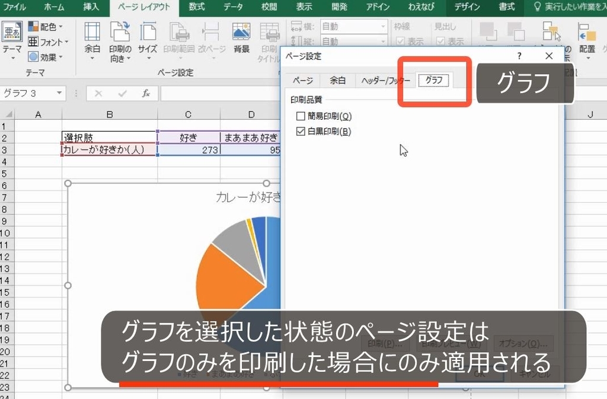Click the bring forward icon
Screen dimensions: 607x399
488,31
